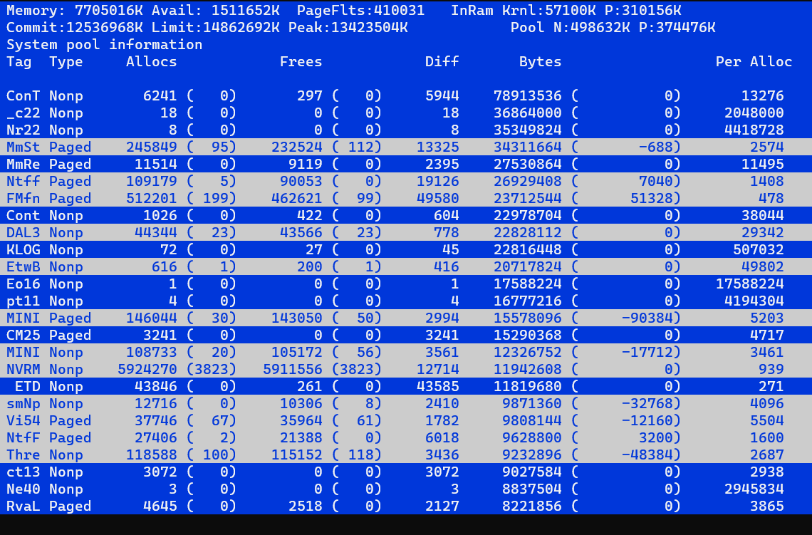812x535 pixels.
Task: Click per-alloc value 17588224 in Eo16 row
Action: [x=749, y=284]
